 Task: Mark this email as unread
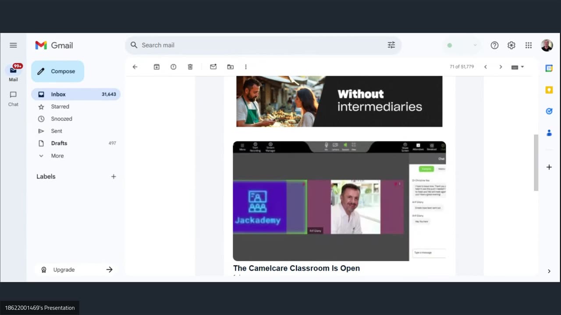pos(213,67)
